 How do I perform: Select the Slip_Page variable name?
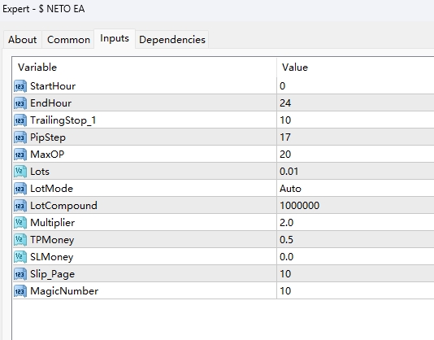52,274
